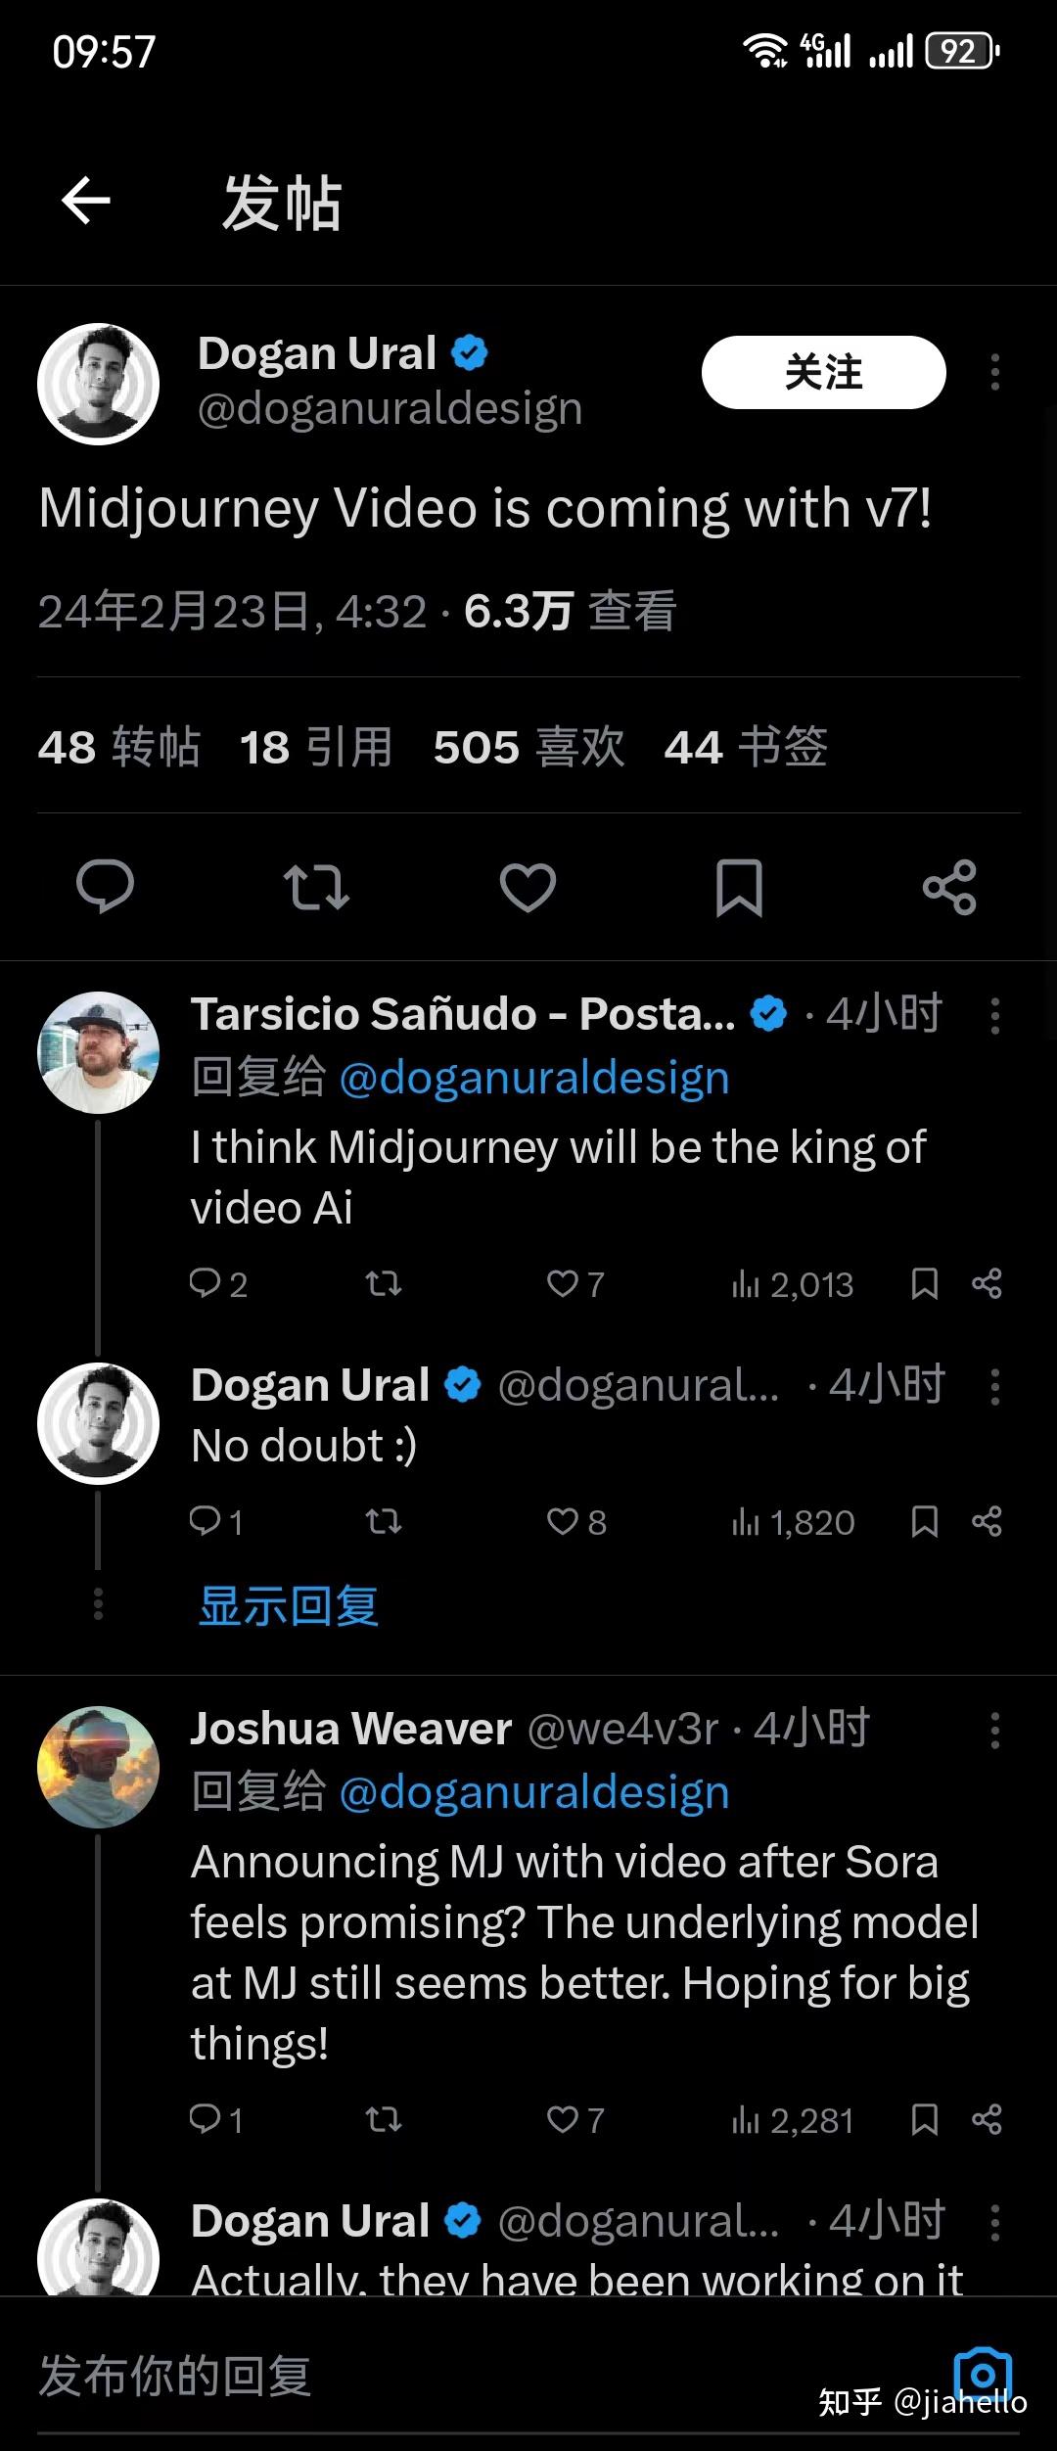Open more options on Tarsicio's reply

click(x=995, y=1015)
